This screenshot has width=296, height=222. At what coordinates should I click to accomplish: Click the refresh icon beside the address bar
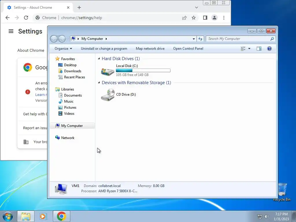(x=200, y=39)
